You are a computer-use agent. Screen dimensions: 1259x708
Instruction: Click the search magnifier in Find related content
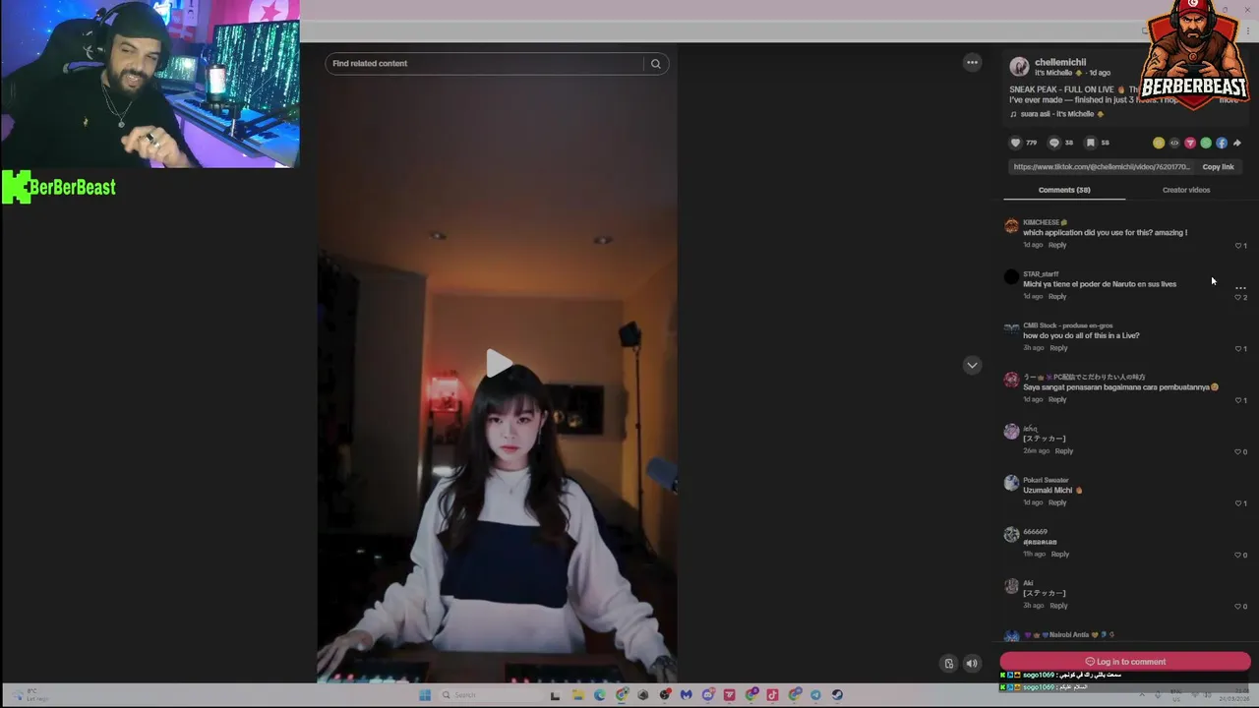(655, 64)
